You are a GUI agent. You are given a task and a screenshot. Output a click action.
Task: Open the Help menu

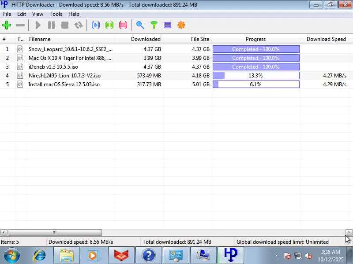(x=74, y=14)
